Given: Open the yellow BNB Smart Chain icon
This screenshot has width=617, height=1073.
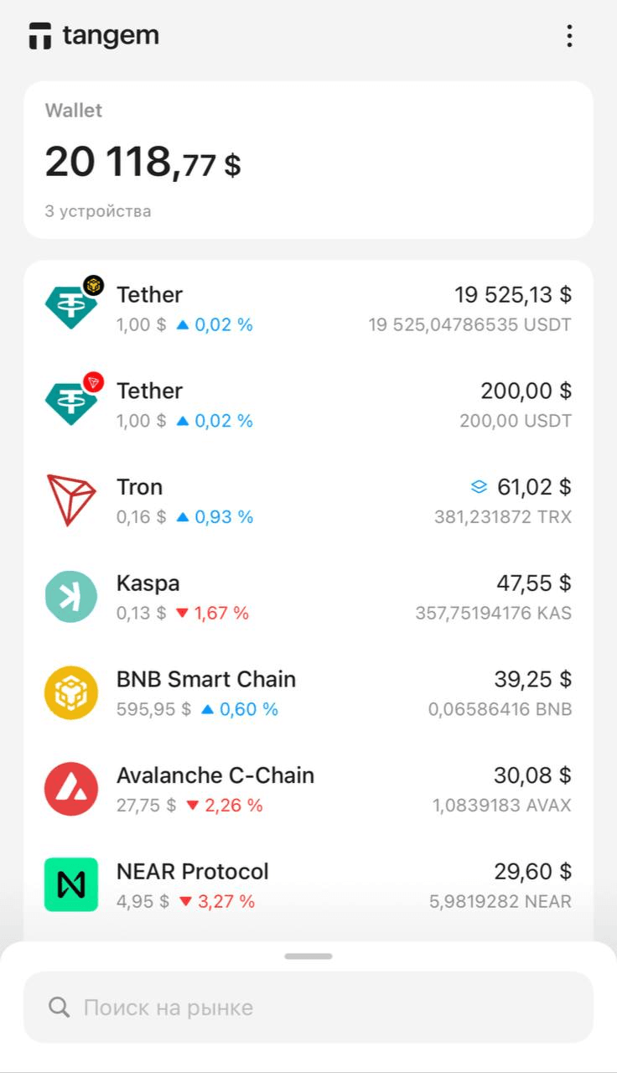Looking at the screenshot, I should 71,693.
